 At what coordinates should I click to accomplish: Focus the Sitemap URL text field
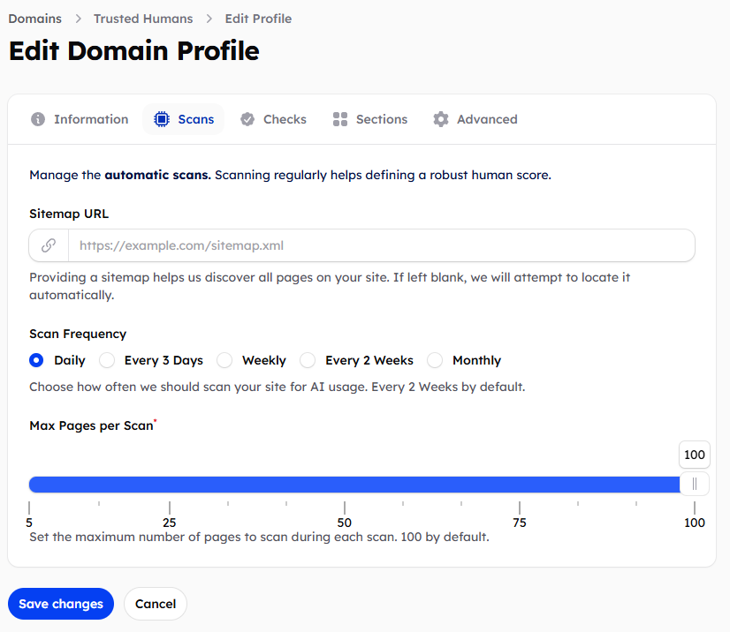[380, 245]
